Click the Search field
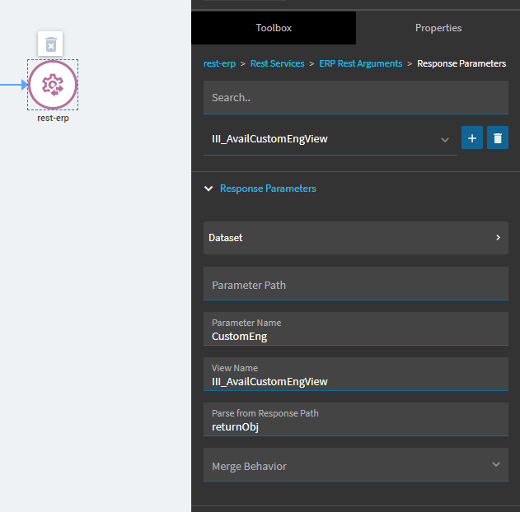 356,97
